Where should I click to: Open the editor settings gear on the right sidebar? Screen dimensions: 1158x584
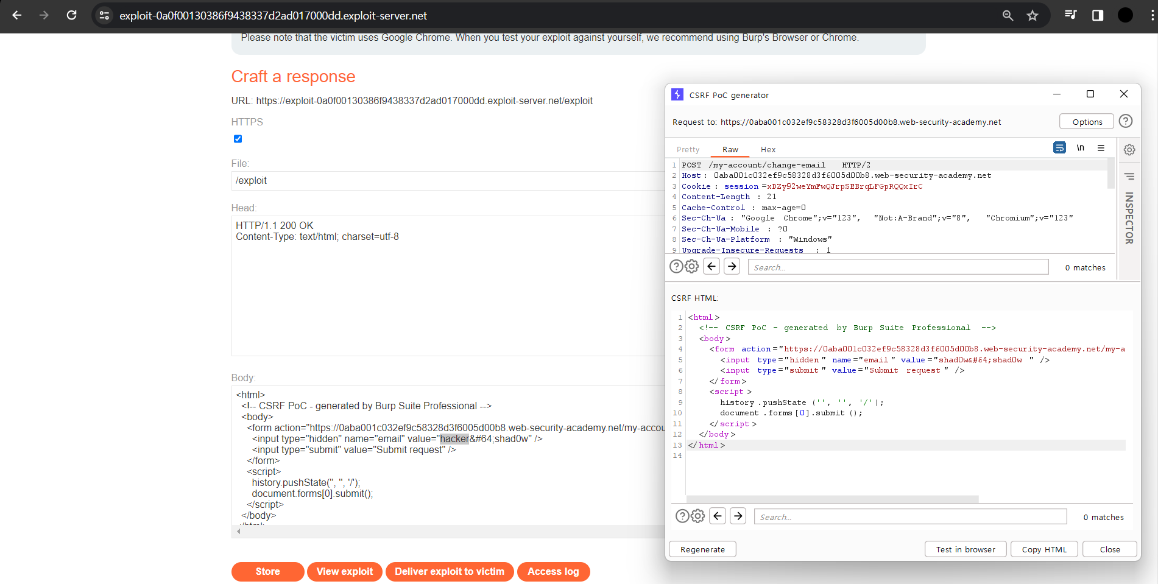click(1130, 149)
